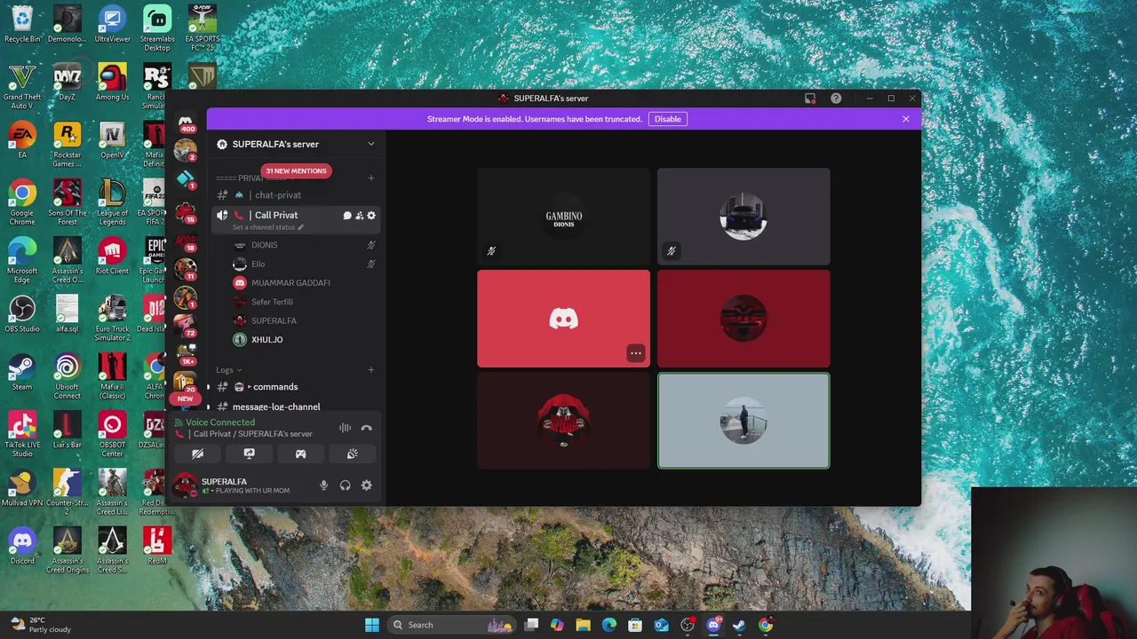
Task: Open options on red Discord tile
Action: click(x=635, y=353)
